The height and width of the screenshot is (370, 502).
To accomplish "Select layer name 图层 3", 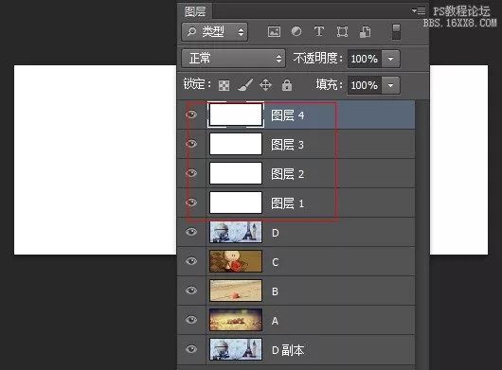I will pos(288,145).
